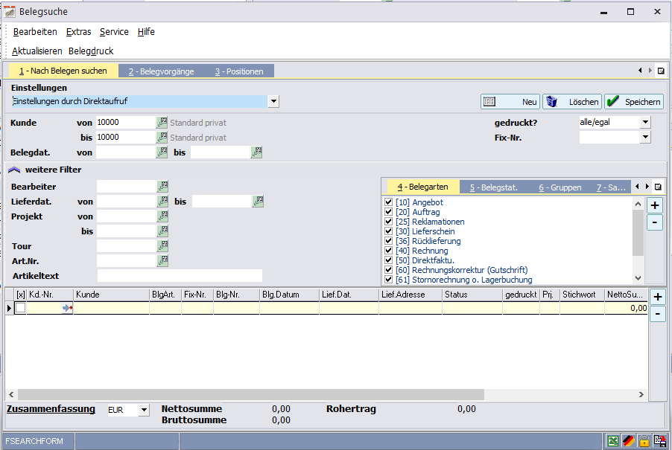Open the Extras menu
The image size is (672, 450).
pyautogui.click(x=78, y=32)
